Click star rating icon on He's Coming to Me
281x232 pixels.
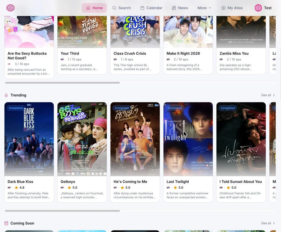123,188
